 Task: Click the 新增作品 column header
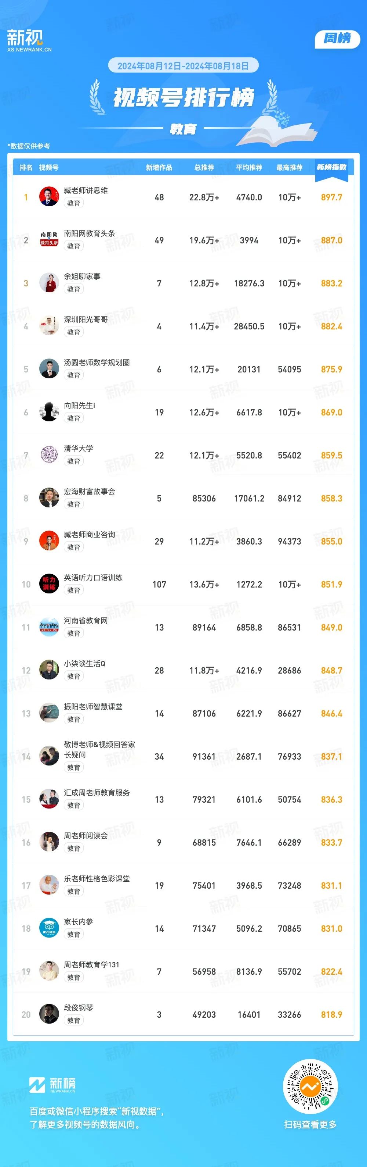pos(159,168)
